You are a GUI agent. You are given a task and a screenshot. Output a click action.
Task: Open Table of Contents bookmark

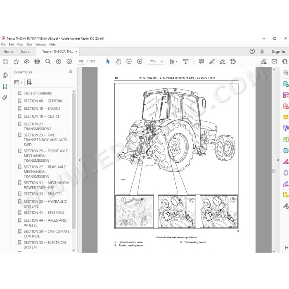(38, 93)
